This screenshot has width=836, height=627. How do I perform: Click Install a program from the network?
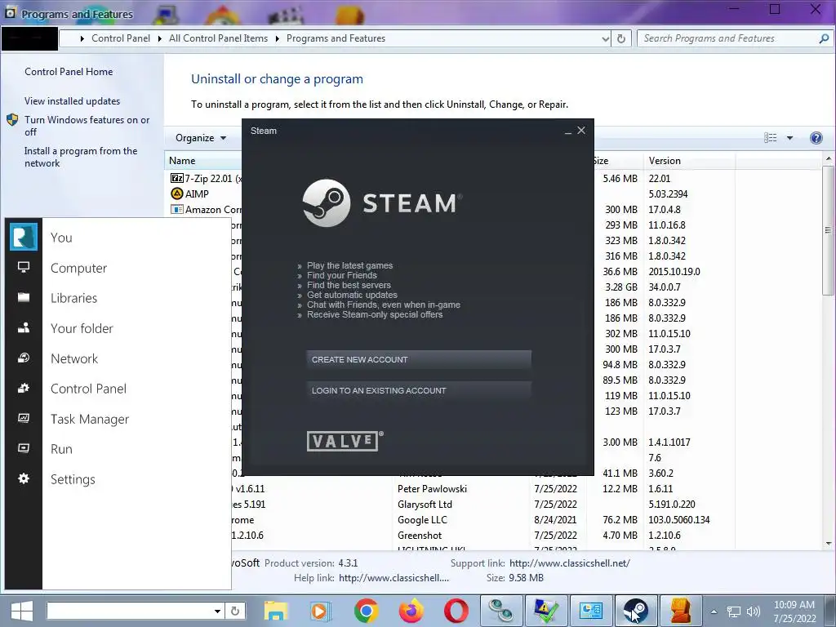81,157
